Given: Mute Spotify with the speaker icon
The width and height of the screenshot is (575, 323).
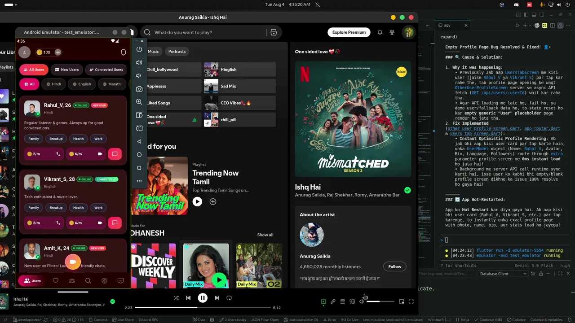Looking at the screenshot, I should pos(362,301).
